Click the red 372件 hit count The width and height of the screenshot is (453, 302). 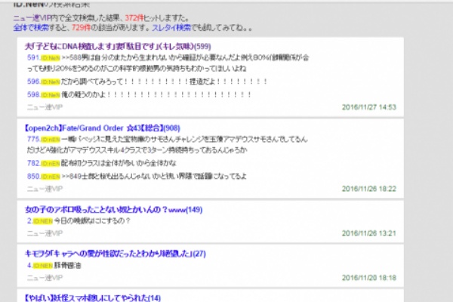pyautogui.click(x=134, y=18)
